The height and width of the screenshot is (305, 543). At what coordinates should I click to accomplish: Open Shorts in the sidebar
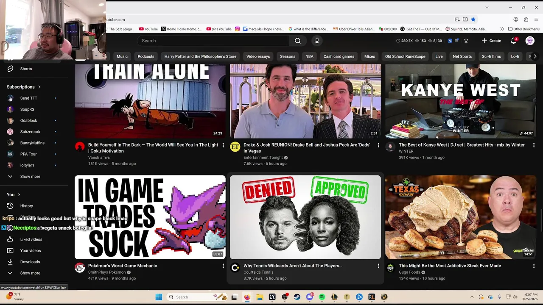[34, 69]
